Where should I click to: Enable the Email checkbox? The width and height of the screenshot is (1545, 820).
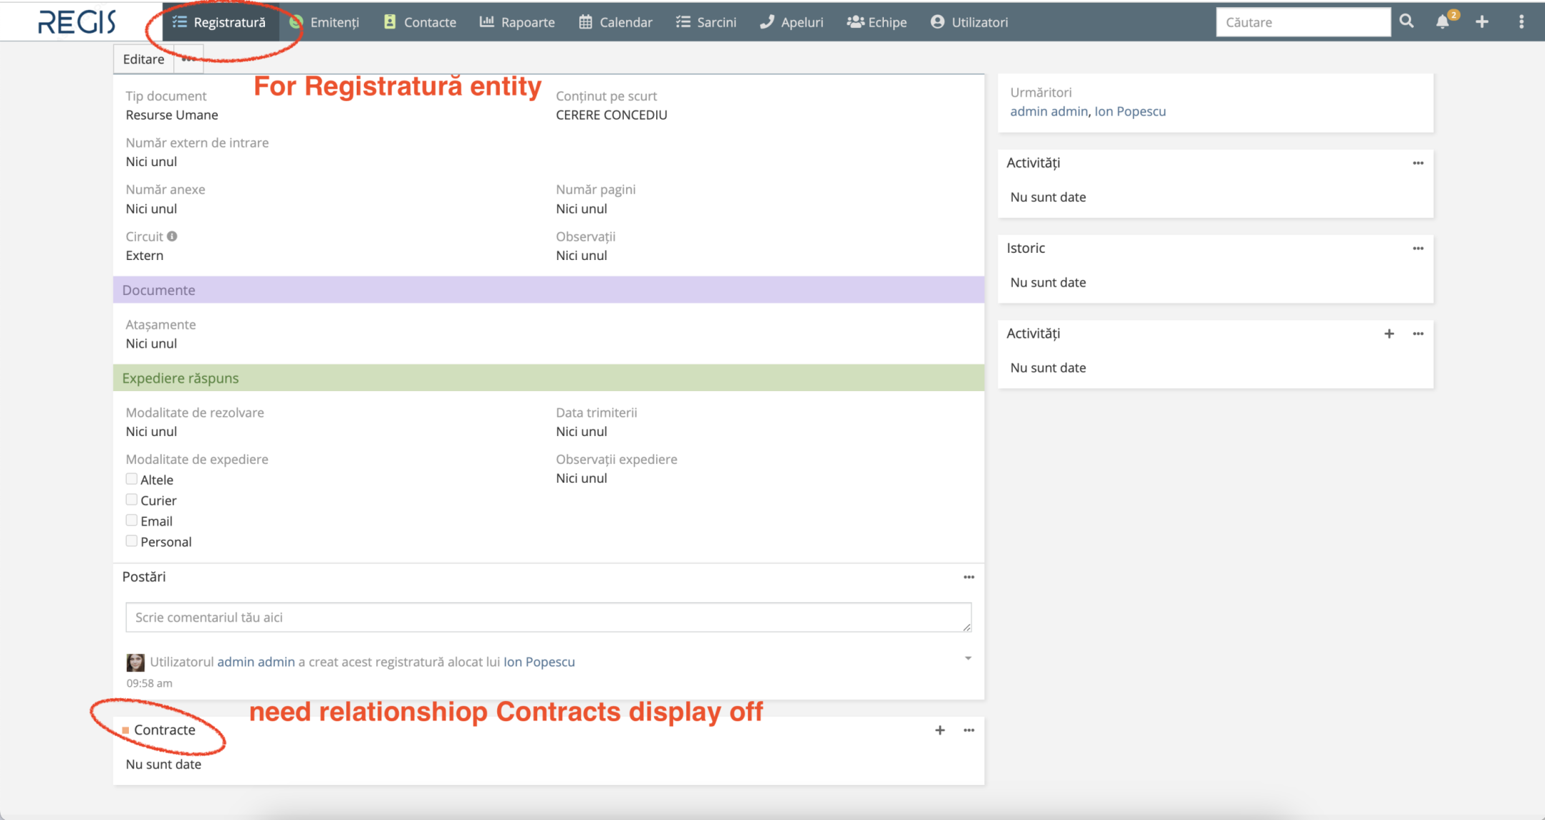132,521
